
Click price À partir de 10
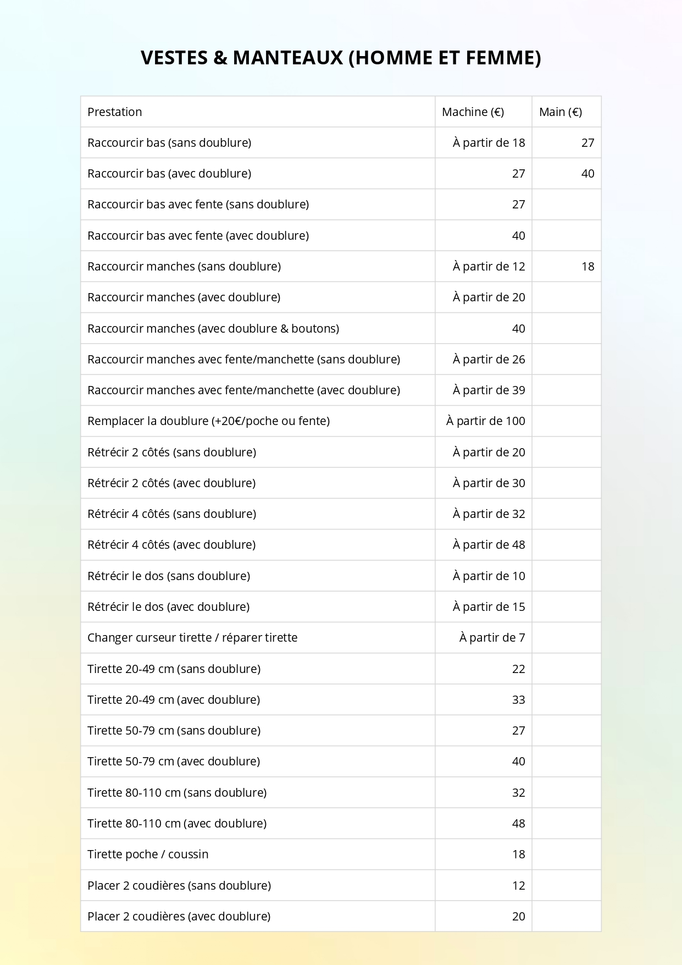[x=489, y=576]
